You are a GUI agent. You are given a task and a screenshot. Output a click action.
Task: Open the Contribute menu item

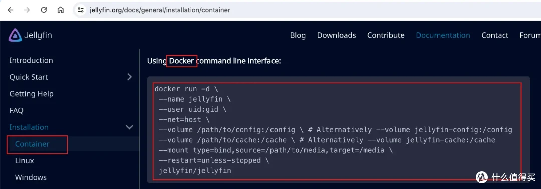(386, 35)
